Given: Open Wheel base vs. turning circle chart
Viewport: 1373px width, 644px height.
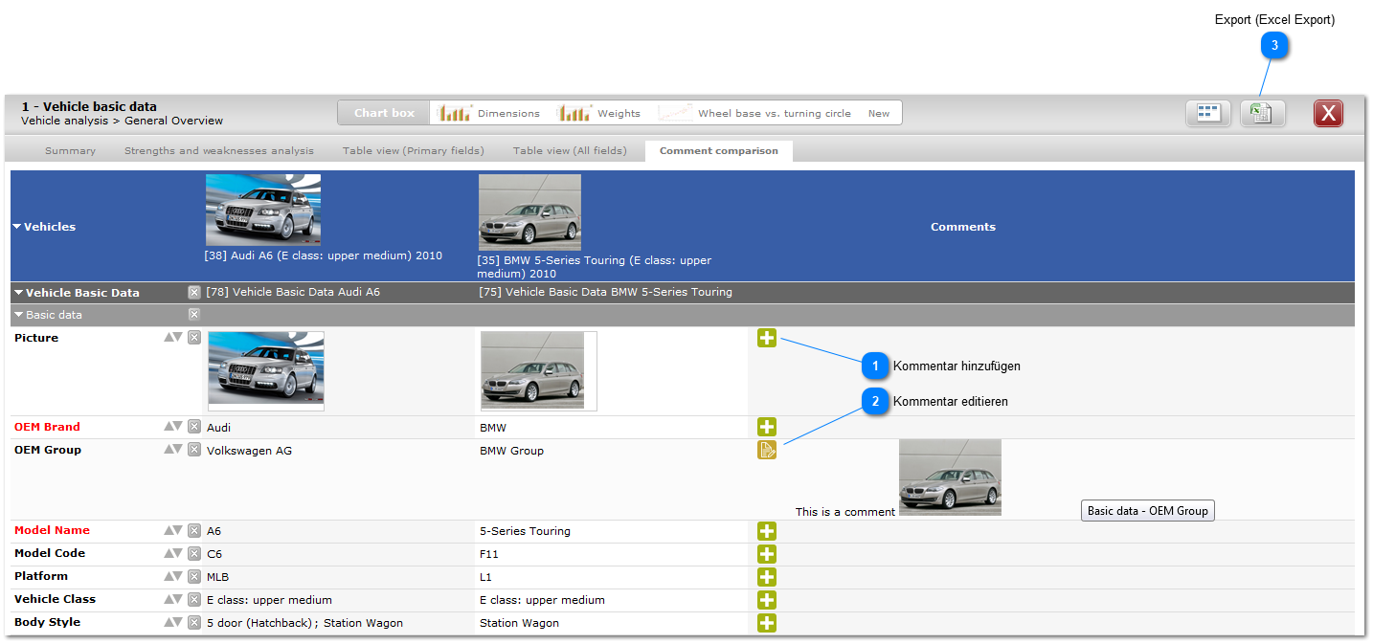Looking at the screenshot, I should coord(754,113).
